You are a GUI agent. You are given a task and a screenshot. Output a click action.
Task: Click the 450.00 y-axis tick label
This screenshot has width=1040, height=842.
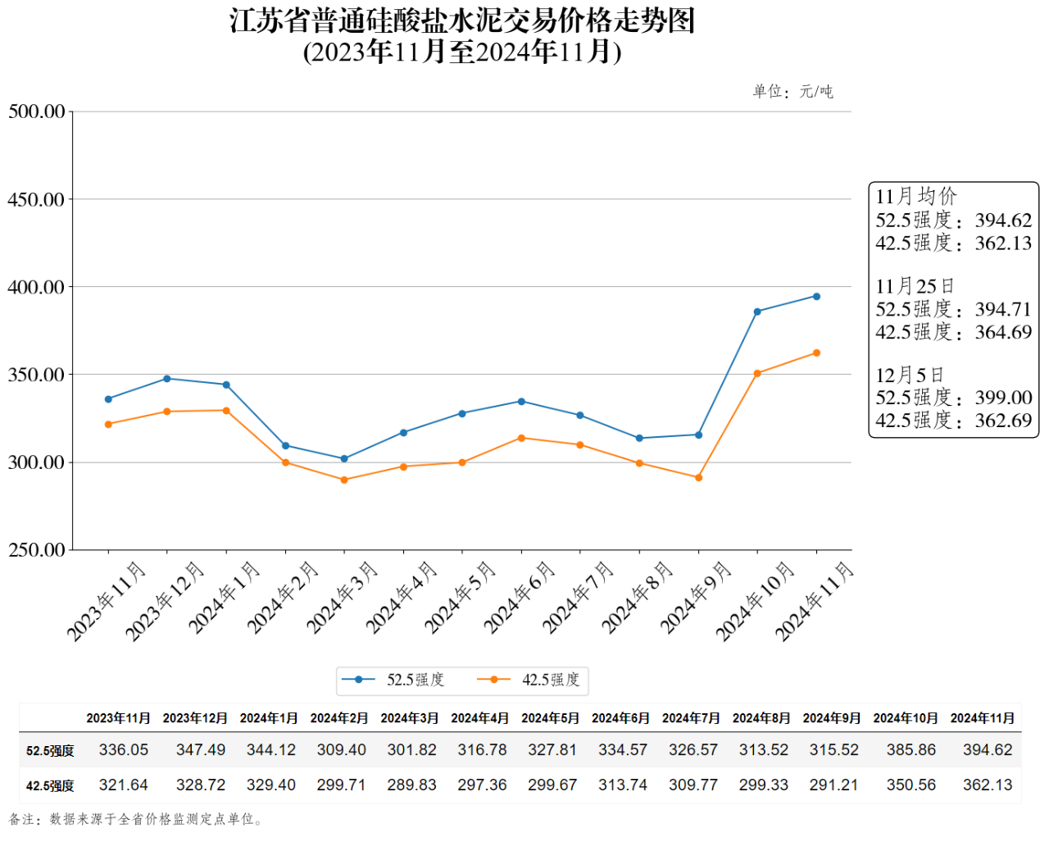tap(36, 200)
